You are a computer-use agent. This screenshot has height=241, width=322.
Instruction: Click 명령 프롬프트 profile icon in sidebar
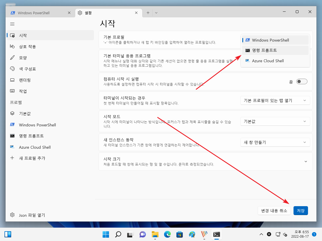tap(12, 136)
